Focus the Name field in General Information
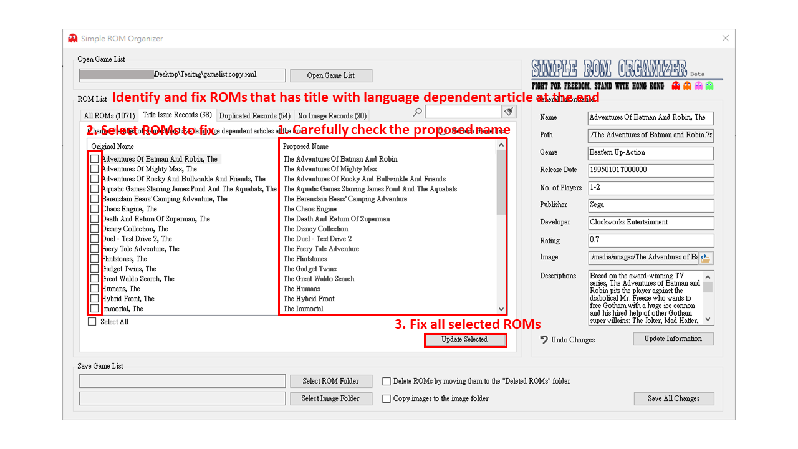798x449 pixels. pos(650,117)
